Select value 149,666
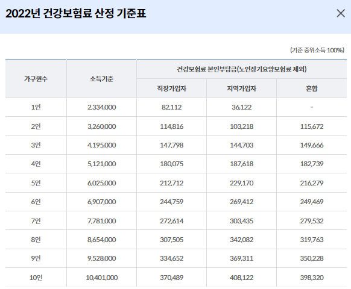Image resolution: width=351 pixels, height=289 pixels. click(x=312, y=145)
